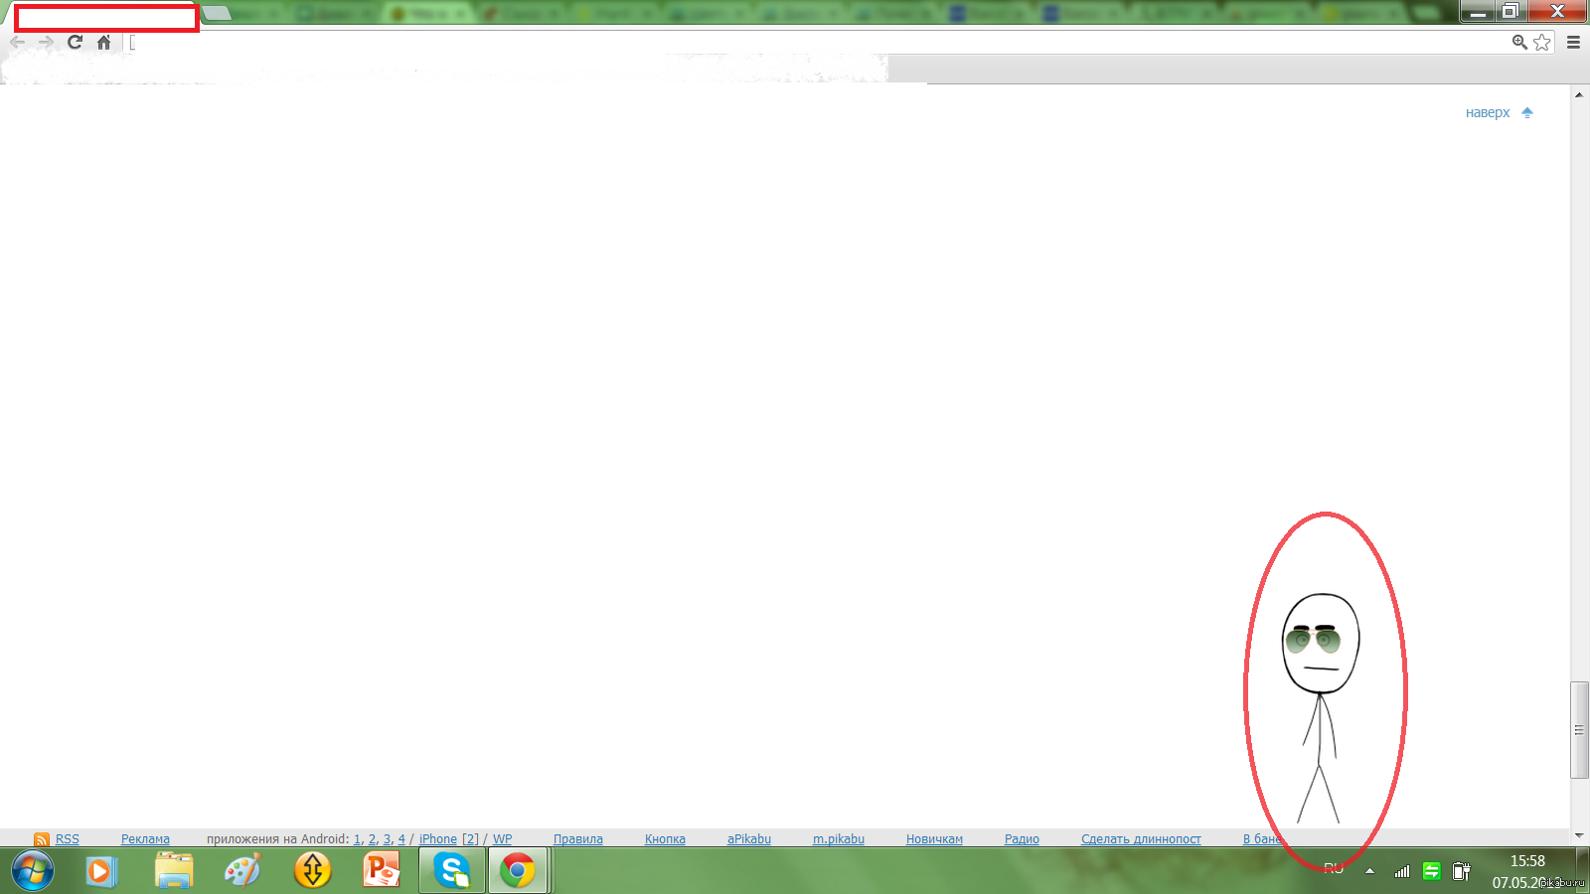This screenshot has width=1590, height=894.
Task: Open the Радио footer link
Action: pyautogui.click(x=1022, y=839)
